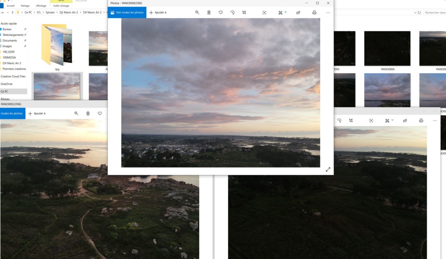Screen dimensions: 446x259
Task: Favorite PANO0008 with the heart icon
Action: tap(221, 13)
